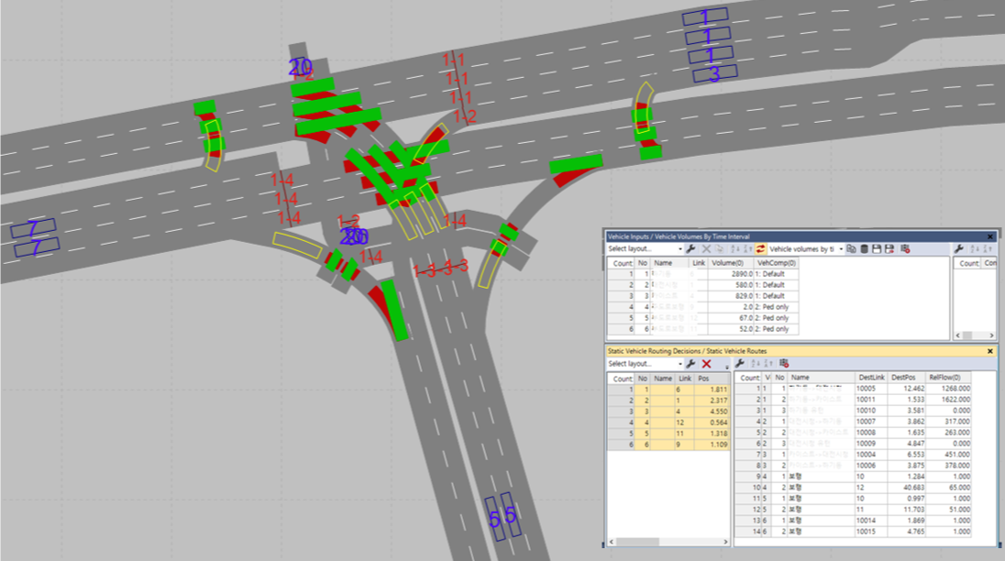Click the Volume(0) column header
The image size is (1005, 561).
pyautogui.click(x=728, y=263)
